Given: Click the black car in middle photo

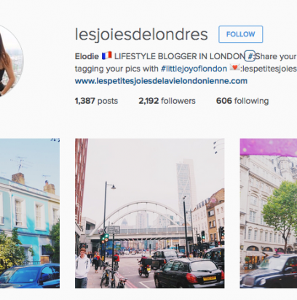Looking at the screenshot, I should (189, 272).
